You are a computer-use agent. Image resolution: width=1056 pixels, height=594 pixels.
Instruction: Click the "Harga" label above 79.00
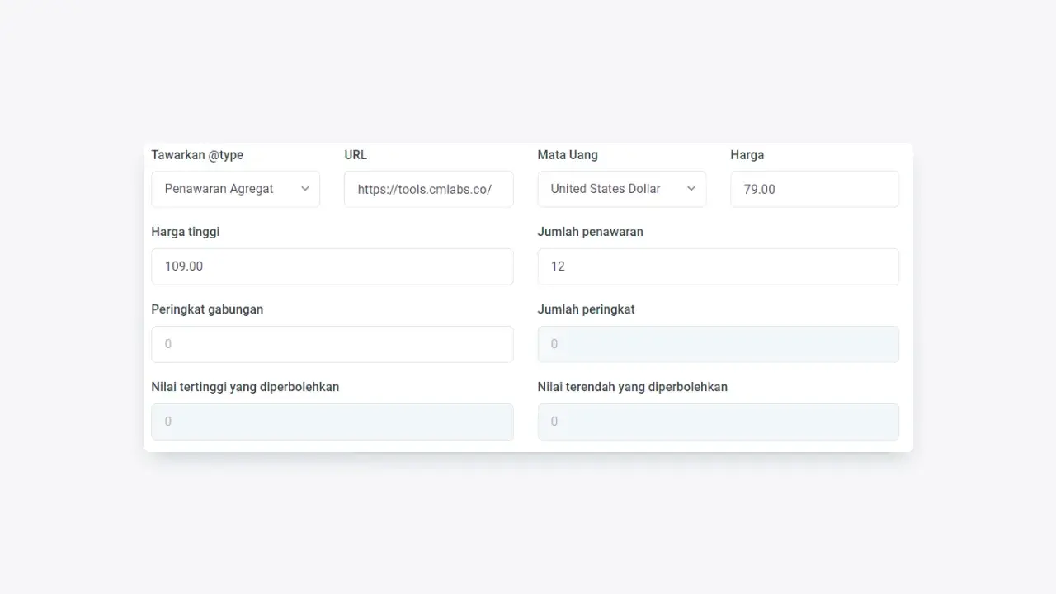point(747,155)
